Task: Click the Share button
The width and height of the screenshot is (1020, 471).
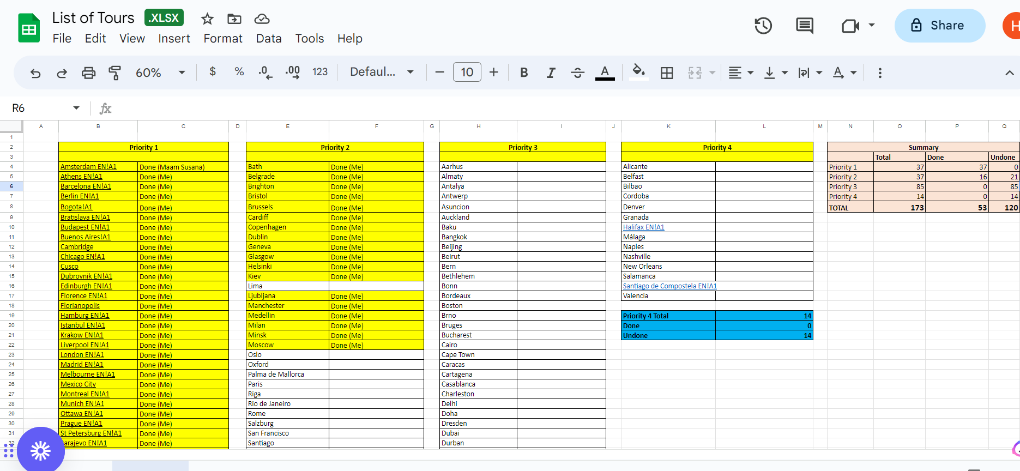Action: pyautogui.click(x=940, y=26)
